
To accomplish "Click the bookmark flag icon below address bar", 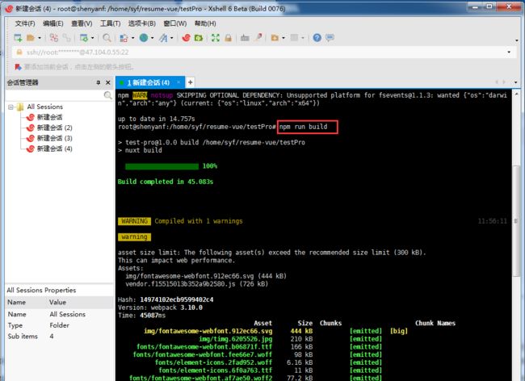I will 18,67.
